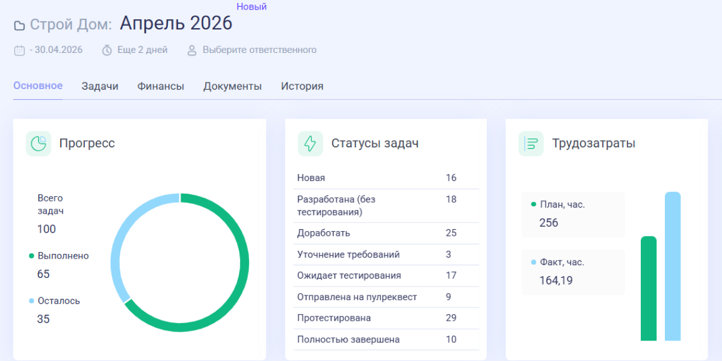Screen dimensions: 722x361
Task: Click the green dot next to План, час.
Action: click(534, 205)
